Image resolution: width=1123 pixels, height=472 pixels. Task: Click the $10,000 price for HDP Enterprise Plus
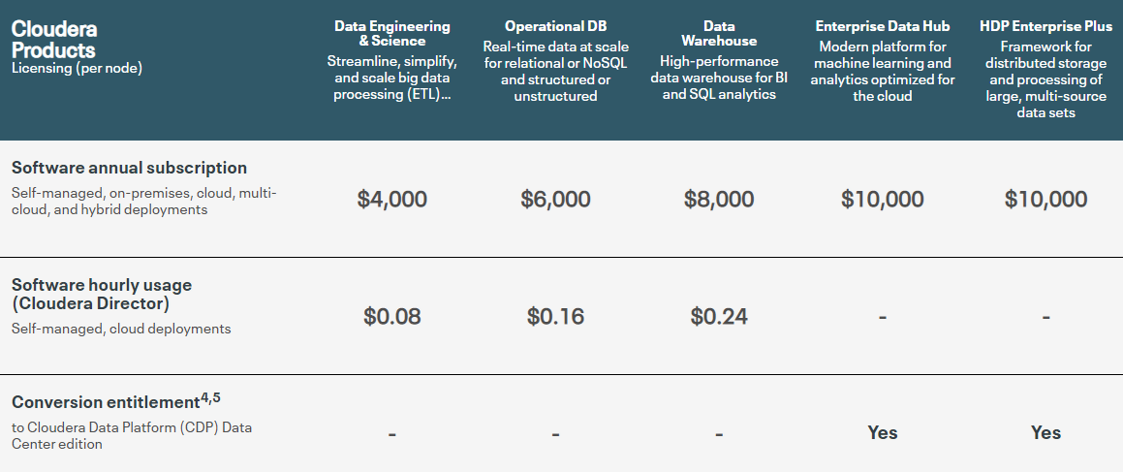pyautogui.click(x=1045, y=200)
